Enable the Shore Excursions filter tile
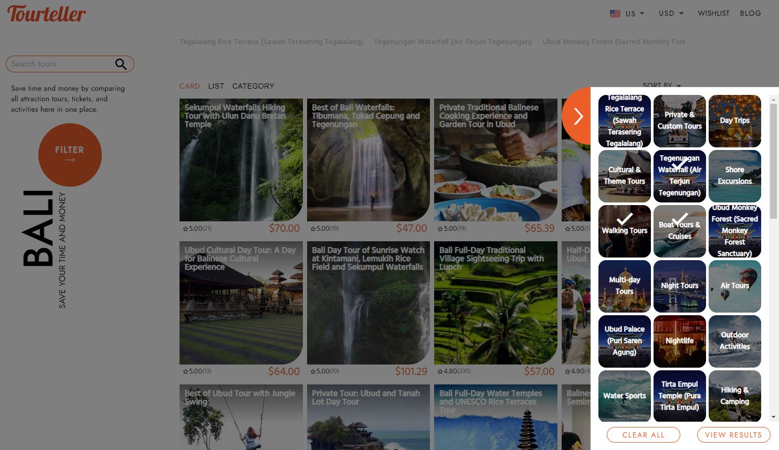The height and width of the screenshot is (450, 779). [735, 176]
